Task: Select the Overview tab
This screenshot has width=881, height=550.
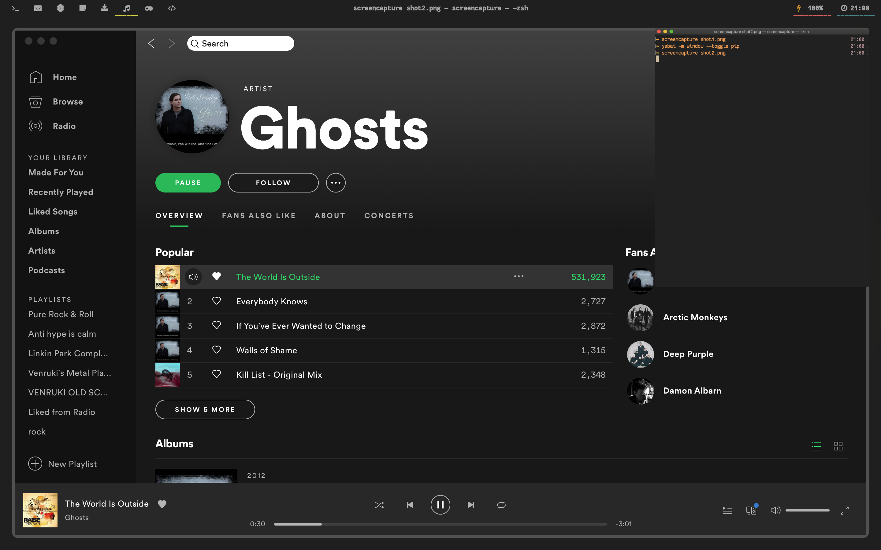Action: coord(179,216)
